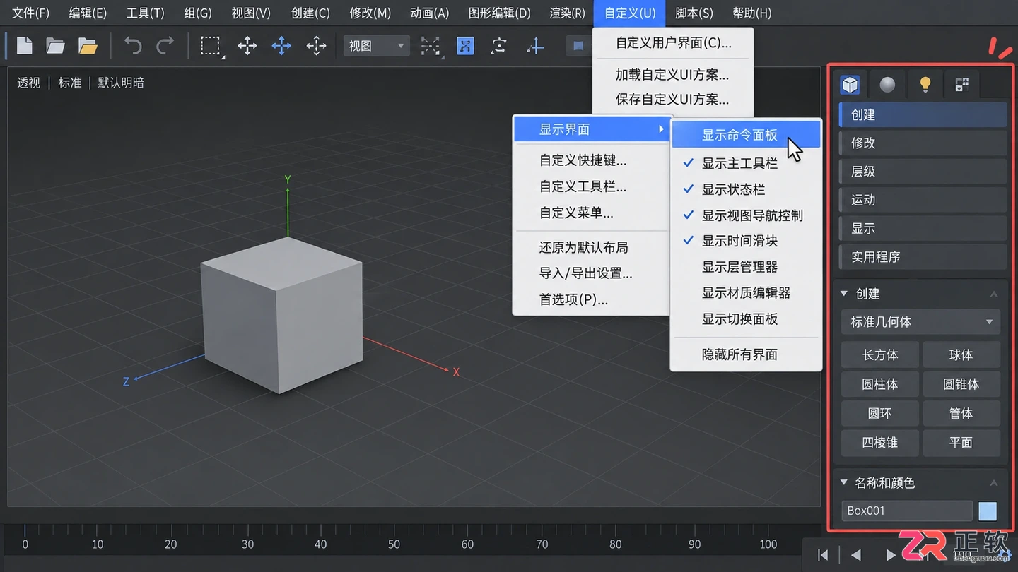Screen dimensions: 1018x572
Task: Open the 渲染(R) menu
Action: coord(567,13)
